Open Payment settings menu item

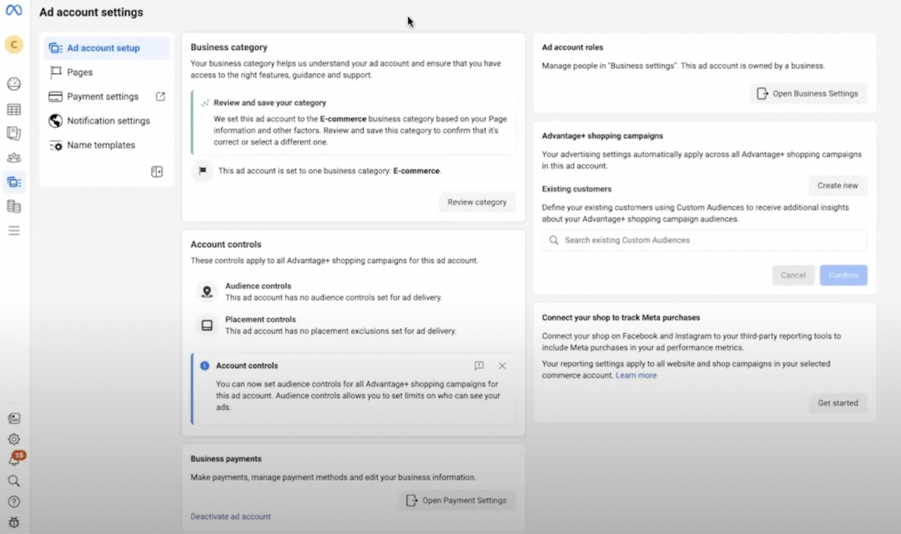[107, 97]
